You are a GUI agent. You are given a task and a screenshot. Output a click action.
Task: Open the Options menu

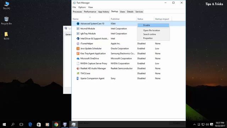pyautogui.click(x=82, y=7)
